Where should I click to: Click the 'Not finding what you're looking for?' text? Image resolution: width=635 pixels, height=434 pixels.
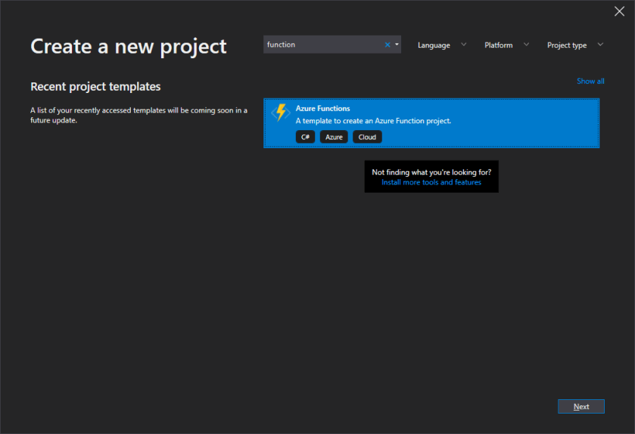click(431, 172)
